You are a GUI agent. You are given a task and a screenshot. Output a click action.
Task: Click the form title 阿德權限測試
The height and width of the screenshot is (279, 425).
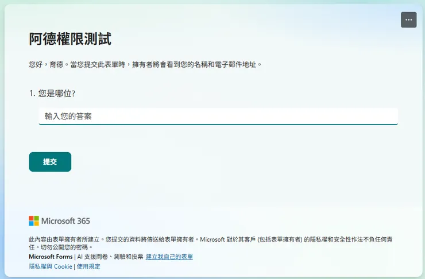pos(70,38)
